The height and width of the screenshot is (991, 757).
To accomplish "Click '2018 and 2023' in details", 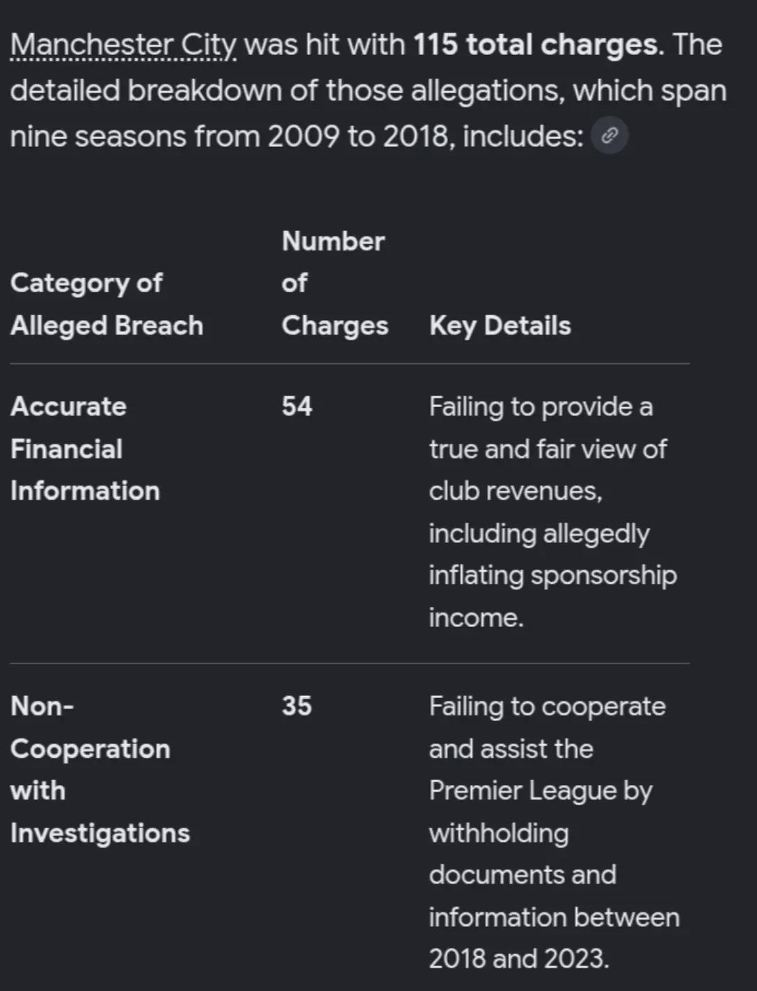I will [x=518, y=959].
